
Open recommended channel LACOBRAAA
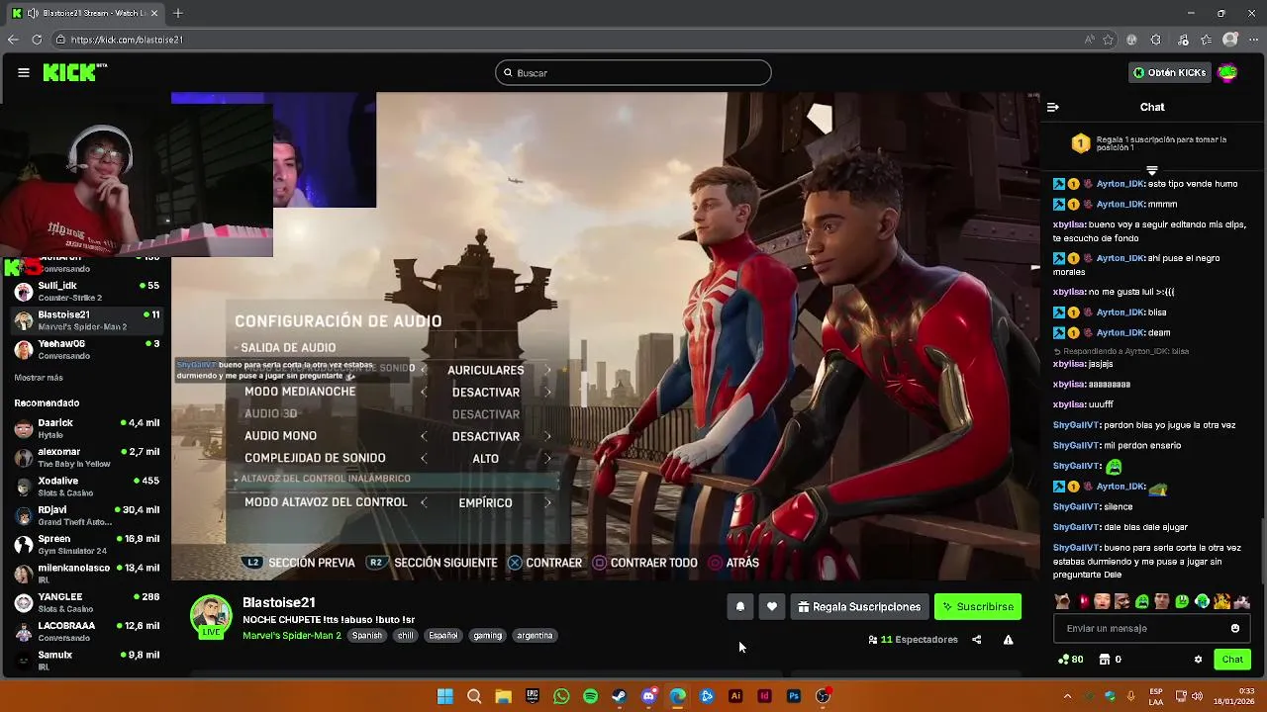(x=86, y=631)
